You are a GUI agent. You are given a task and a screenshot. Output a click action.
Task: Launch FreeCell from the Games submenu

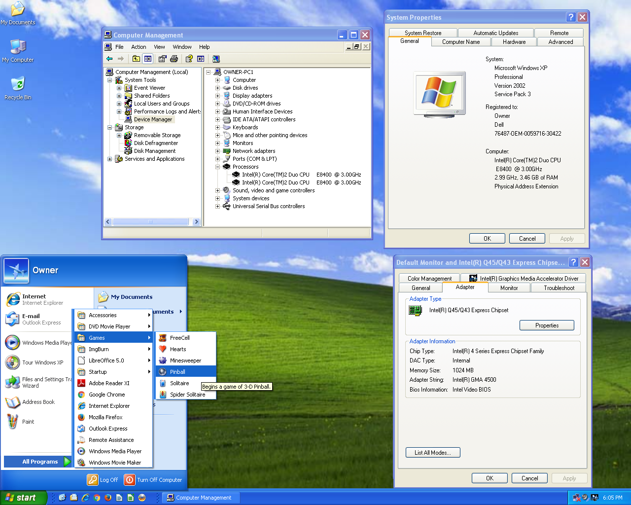point(186,338)
